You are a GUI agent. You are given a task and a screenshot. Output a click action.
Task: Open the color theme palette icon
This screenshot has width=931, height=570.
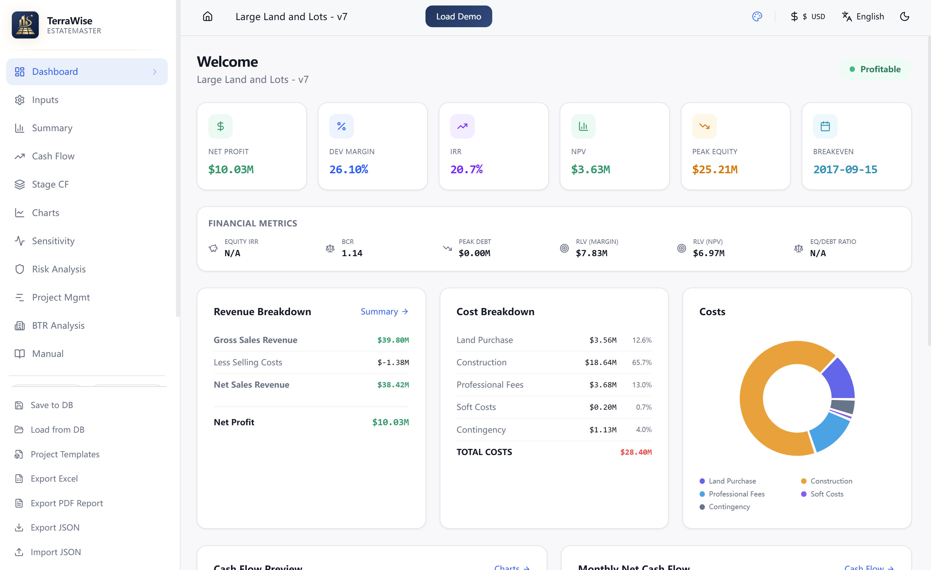point(757,16)
